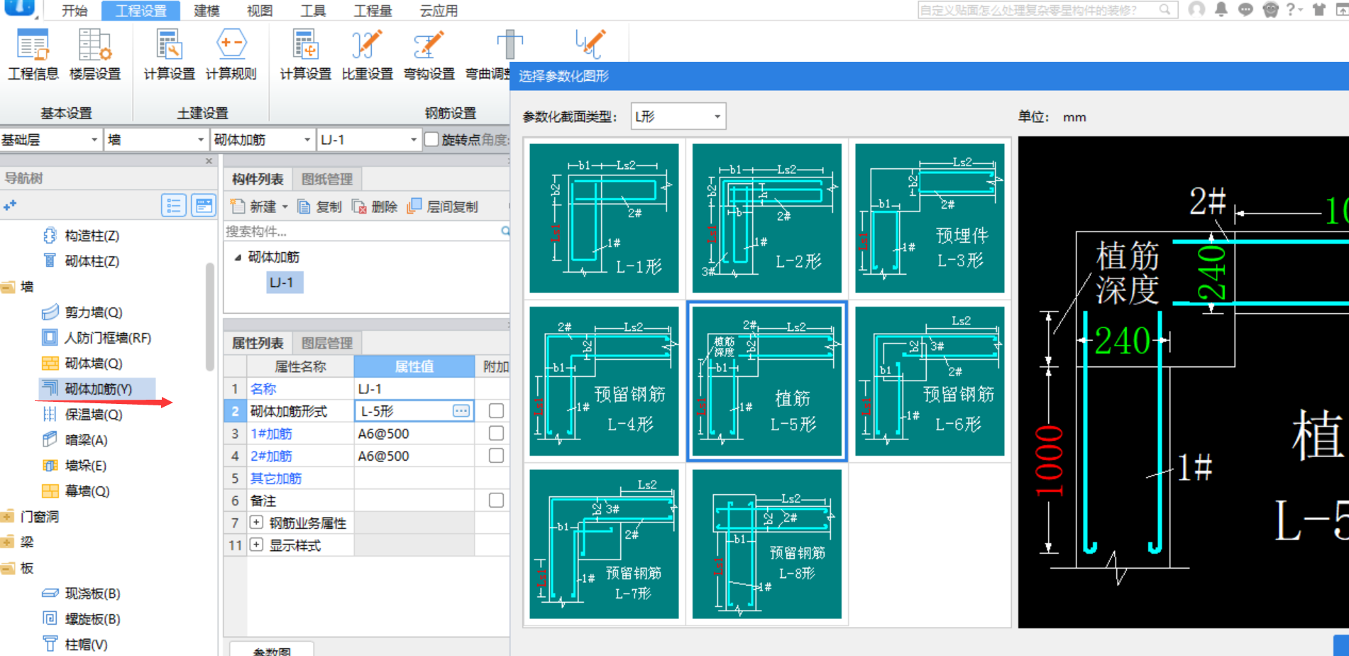The width and height of the screenshot is (1349, 656).
Task: Click the 复制 copy component button
Action: point(319,207)
